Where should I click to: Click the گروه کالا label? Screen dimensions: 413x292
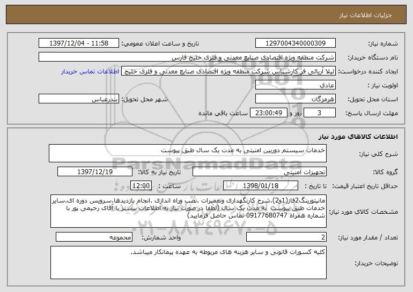click(385, 172)
